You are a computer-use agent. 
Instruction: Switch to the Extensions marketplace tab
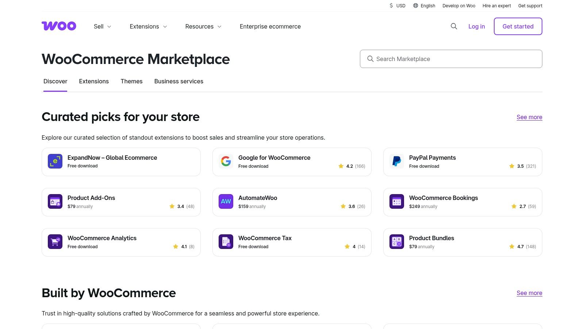click(x=94, y=81)
